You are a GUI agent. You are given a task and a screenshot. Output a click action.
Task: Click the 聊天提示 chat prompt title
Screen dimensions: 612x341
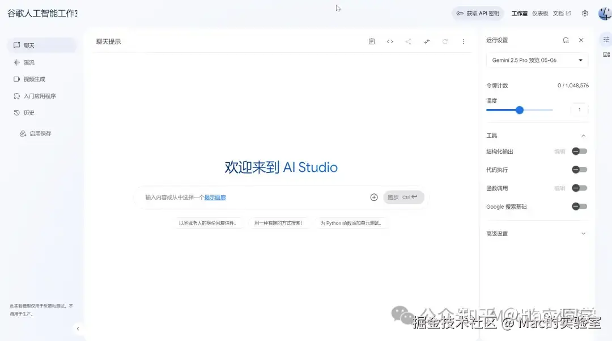(x=108, y=41)
